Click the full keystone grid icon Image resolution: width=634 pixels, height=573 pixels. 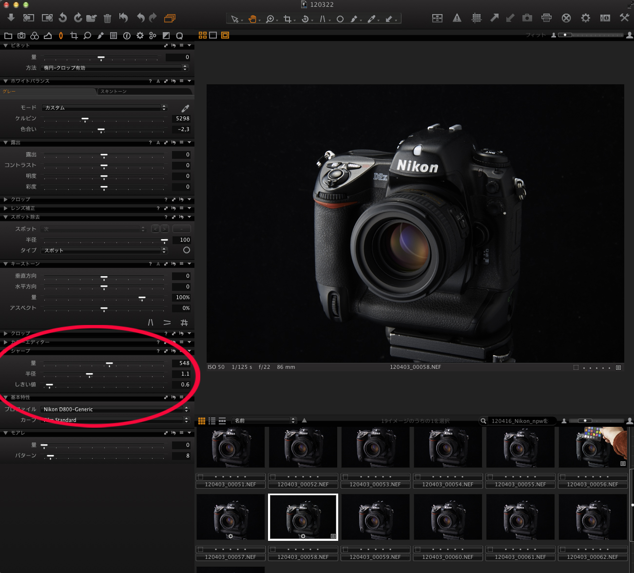point(184,323)
